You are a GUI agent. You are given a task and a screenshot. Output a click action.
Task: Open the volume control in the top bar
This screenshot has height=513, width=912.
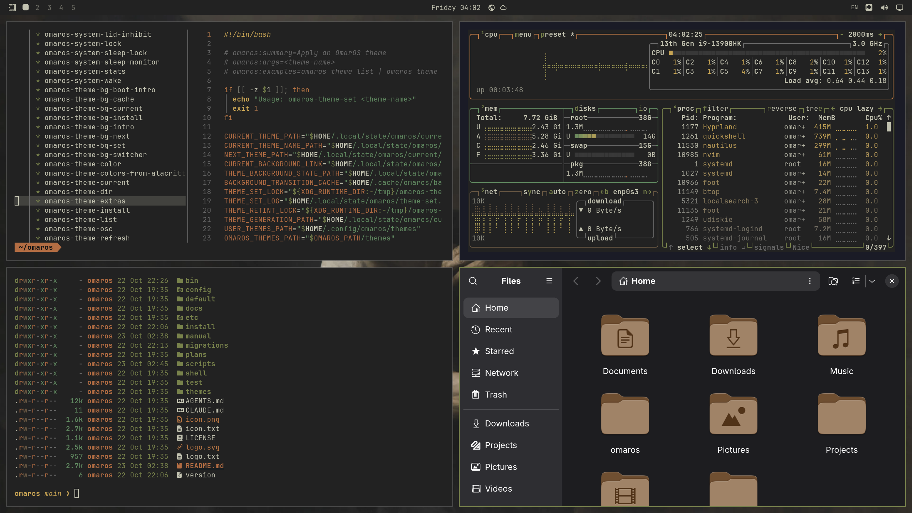[884, 7]
